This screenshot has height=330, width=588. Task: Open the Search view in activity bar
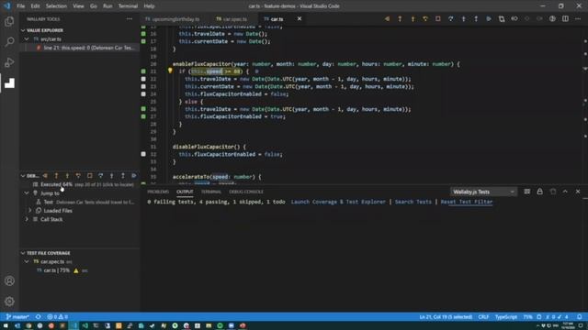[x=9, y=41]
